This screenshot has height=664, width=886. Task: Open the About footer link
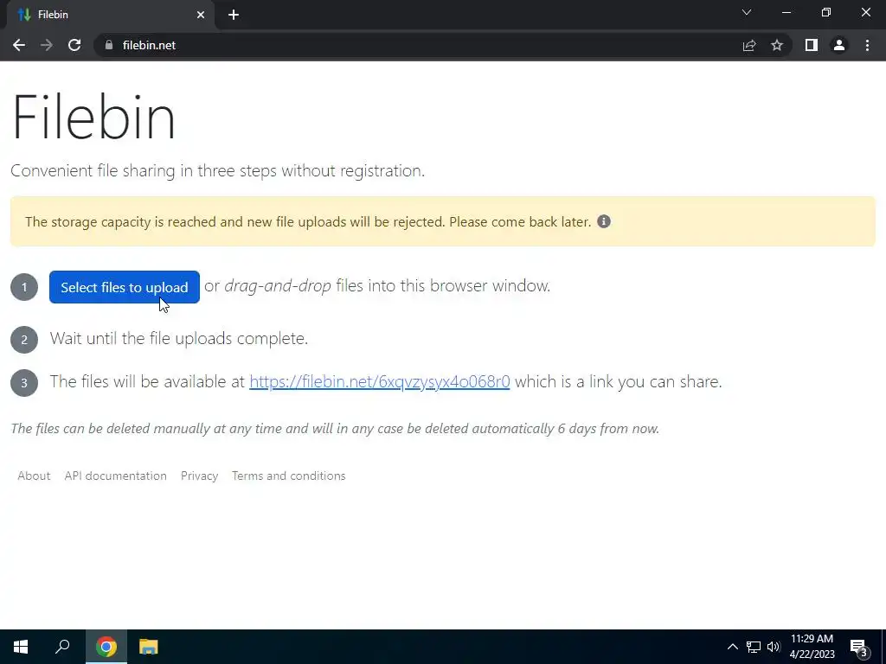tap(34, 476)
